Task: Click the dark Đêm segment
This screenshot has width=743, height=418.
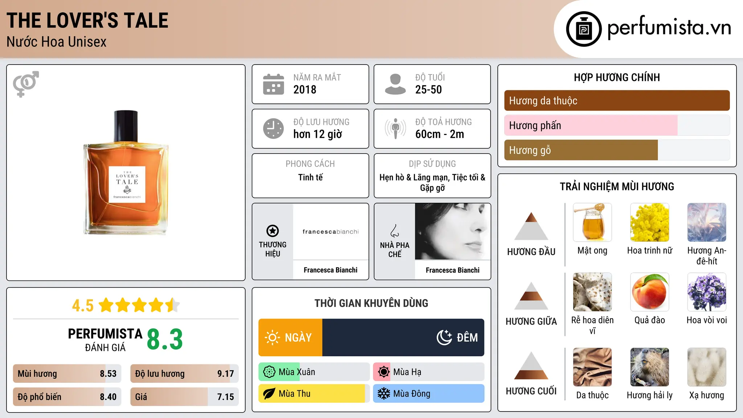Action: pyautogui.click(x=403, y=337)
